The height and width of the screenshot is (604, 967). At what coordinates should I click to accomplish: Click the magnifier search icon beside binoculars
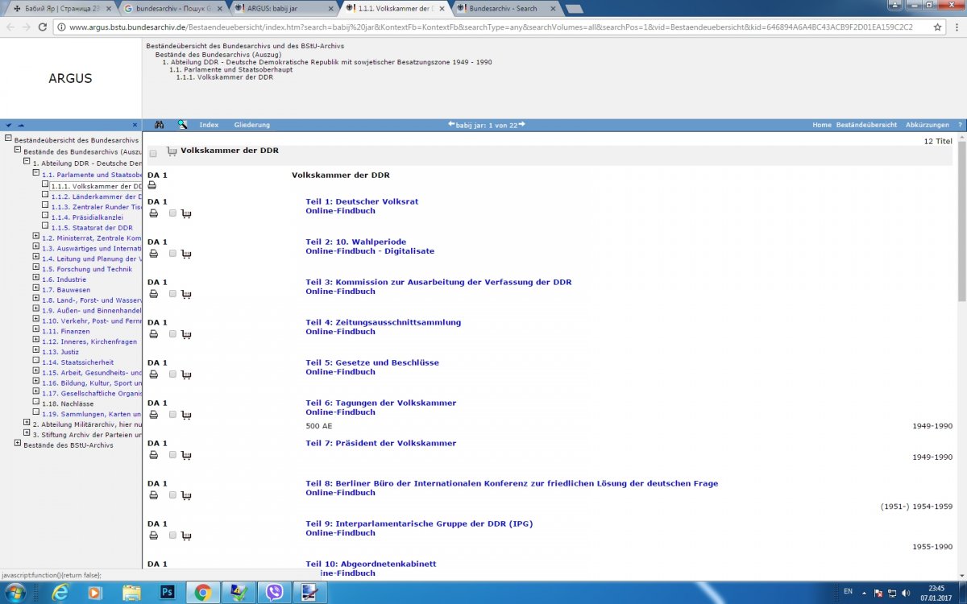(182, 125)
